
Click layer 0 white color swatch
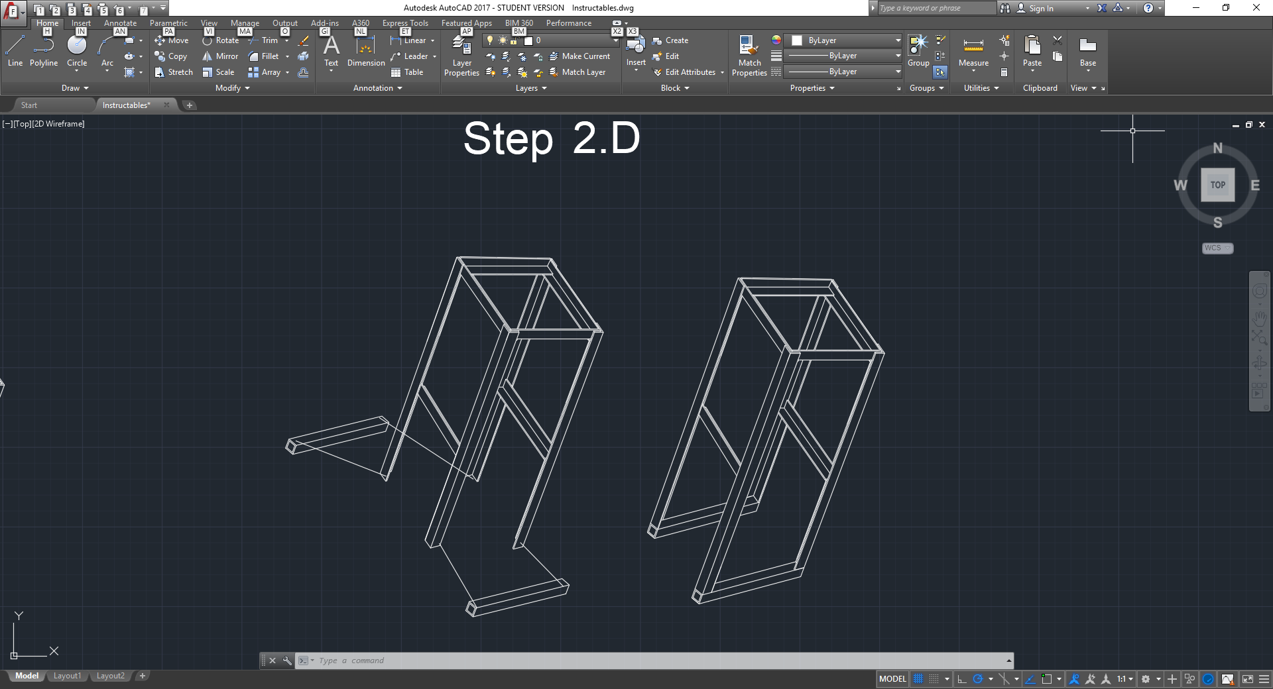(x=528, y=40)
